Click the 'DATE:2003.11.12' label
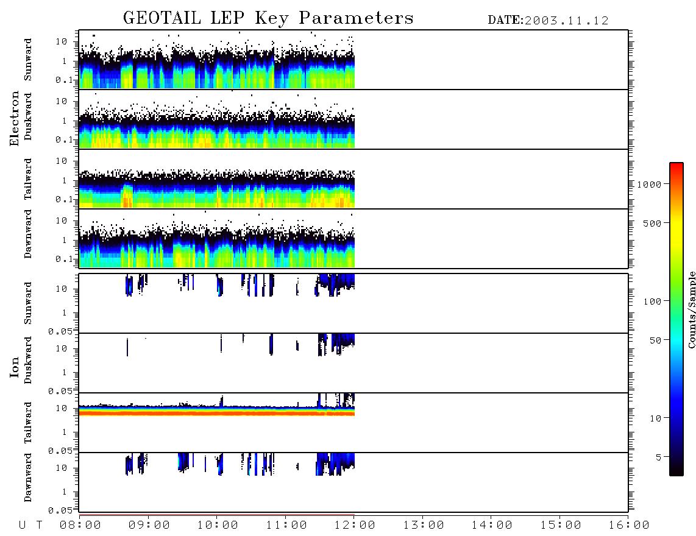The width and height of the screenshot is (696, 536). coord(548,21)
